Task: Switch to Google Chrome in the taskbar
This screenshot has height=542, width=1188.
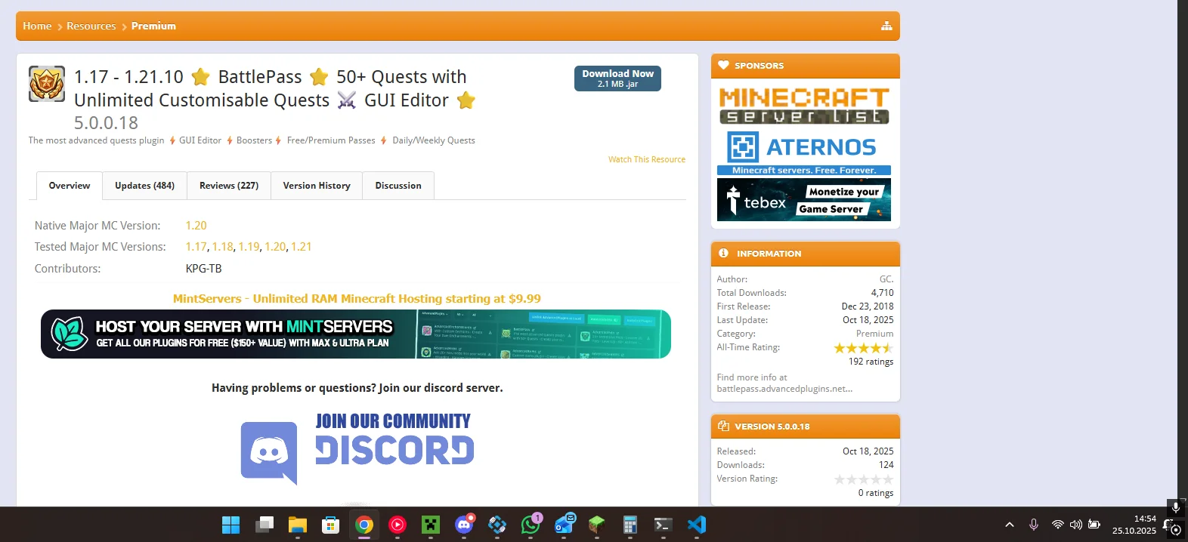Action: pyautogui.click(x=364, y=525)
